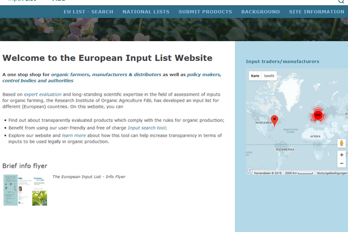The width and height of the screenshot is (348, 232).
Task: Open the Nutzungsbedingungen map terms link
Action: (332, 173)
